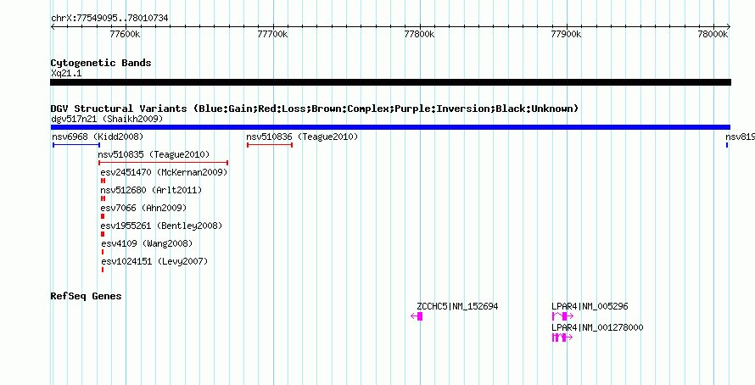Click the esv2451470 (McKernan2009) label
The height and width of the screenshot is (385, 755).
(x=164, y=172)
